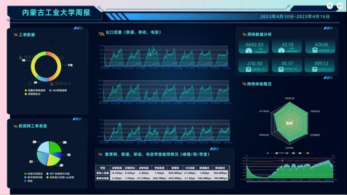The width and height of the screenshot is (347, 195).
Task: Click the 网络数据分析 section title
Action: pyautogui.click(x=260, y=34)
